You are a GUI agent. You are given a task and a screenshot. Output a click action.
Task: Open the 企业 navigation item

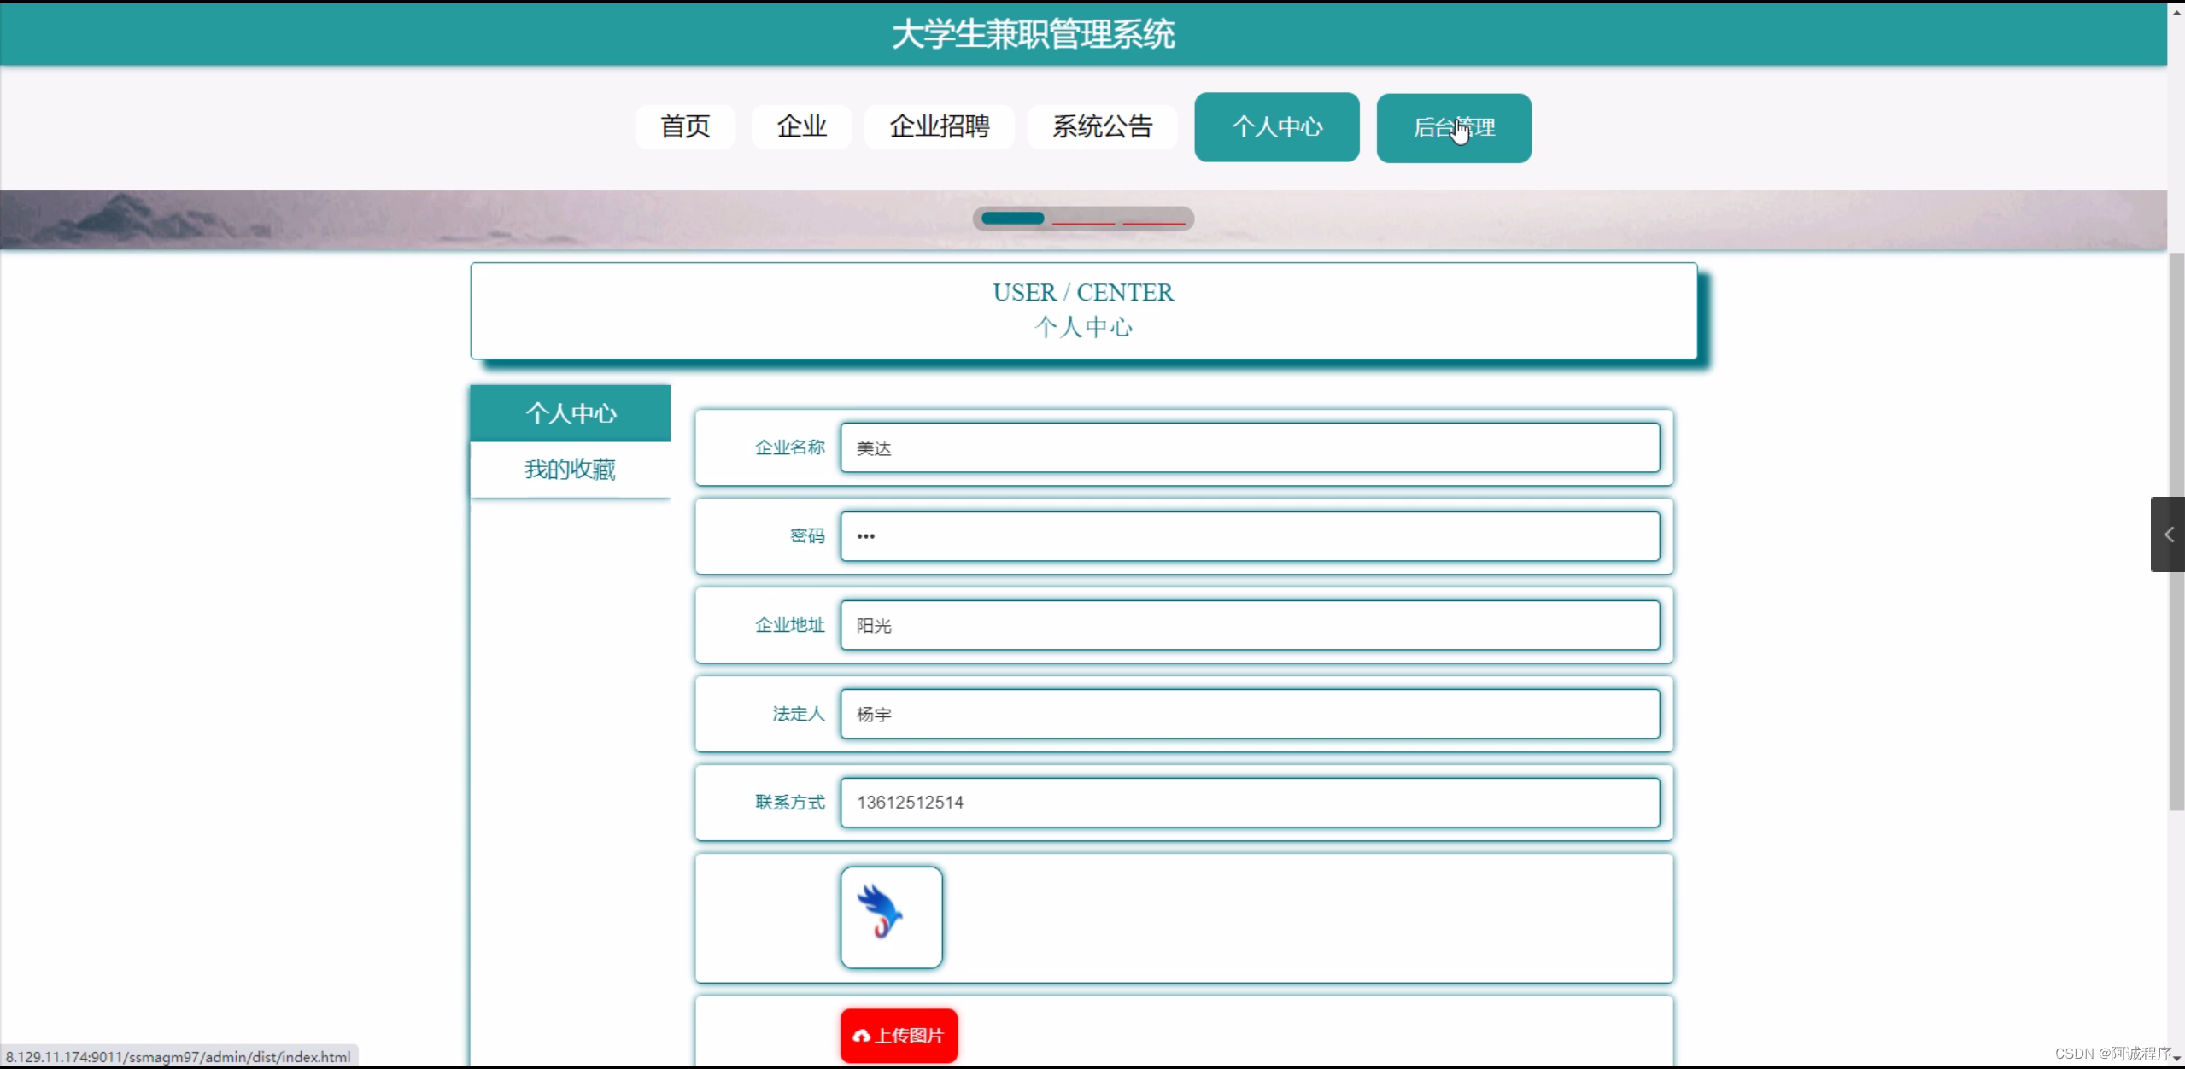point(801,126)
